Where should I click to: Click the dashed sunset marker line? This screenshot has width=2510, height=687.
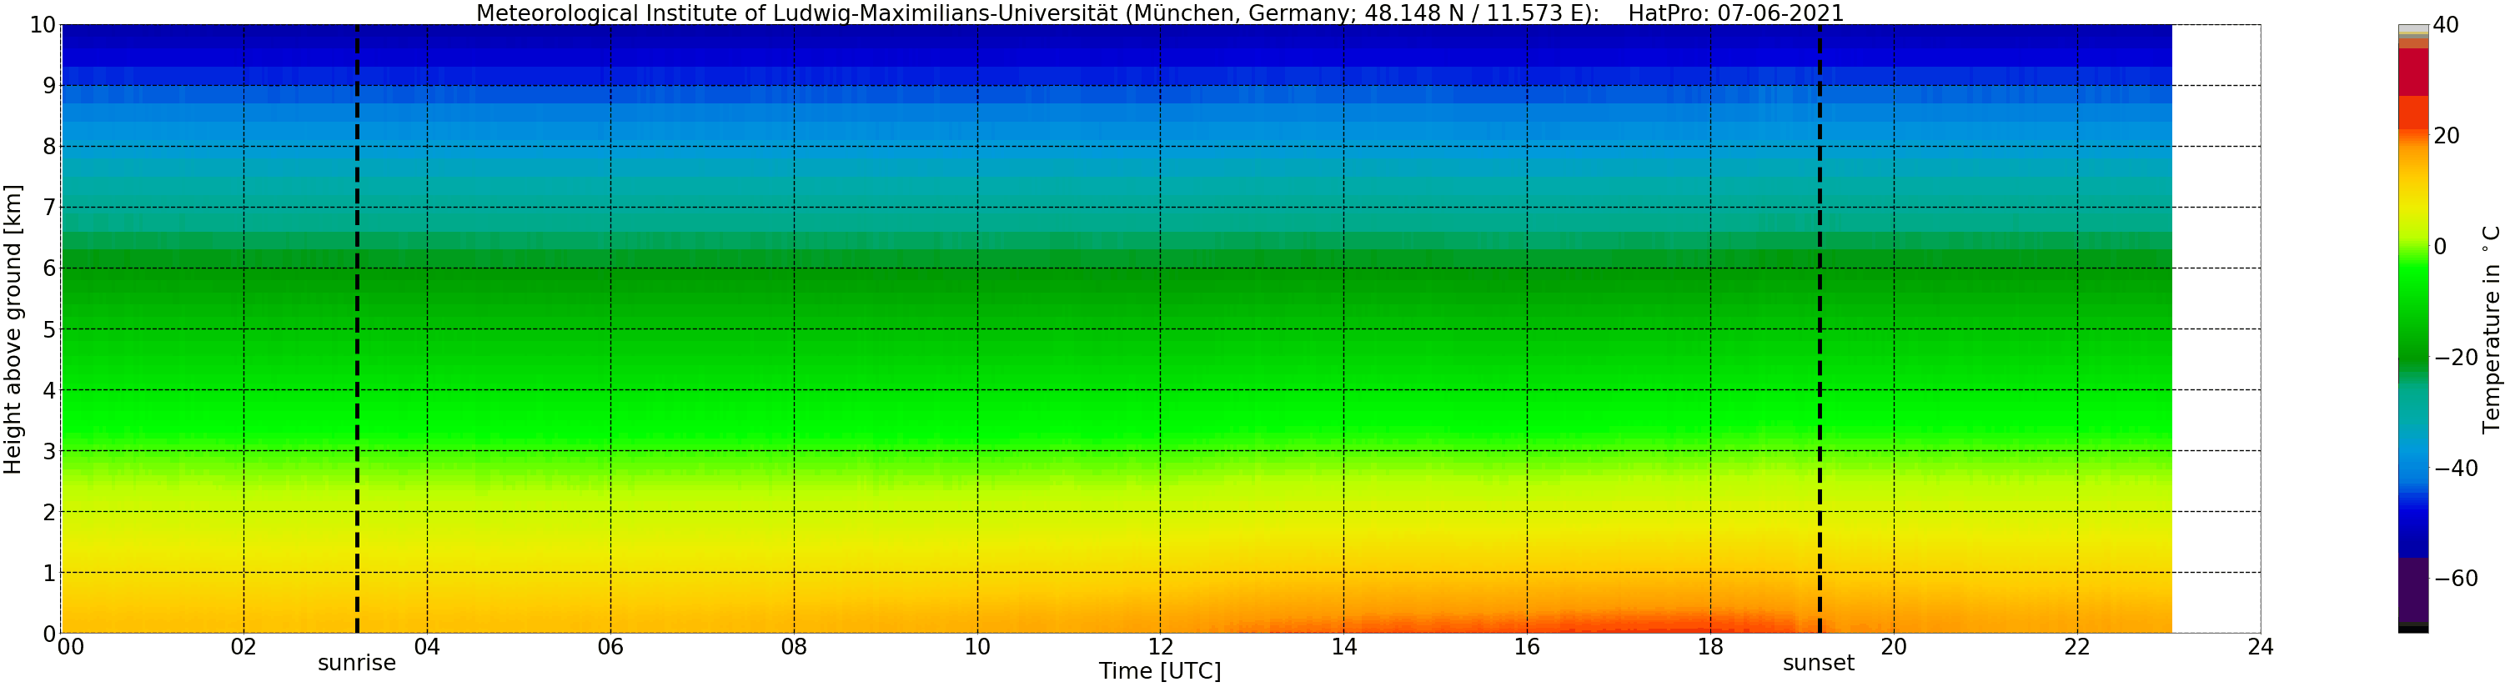[x=1820, y=329]
